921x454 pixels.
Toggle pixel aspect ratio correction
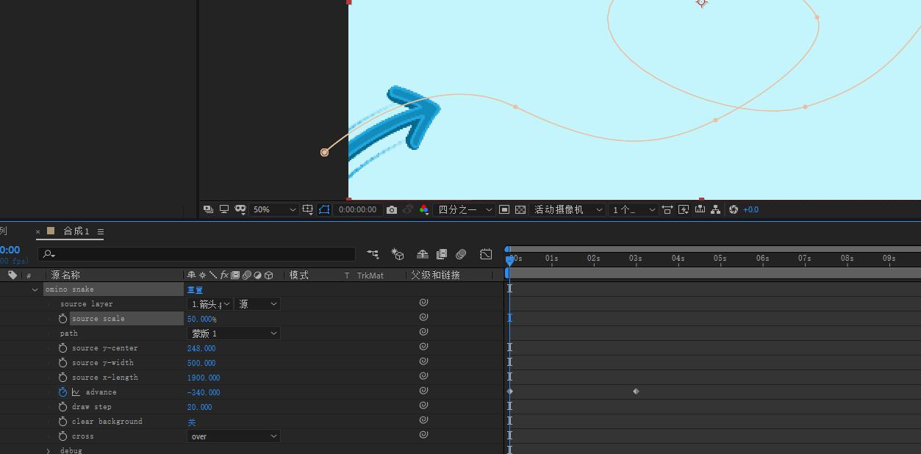tap(667, 209)
